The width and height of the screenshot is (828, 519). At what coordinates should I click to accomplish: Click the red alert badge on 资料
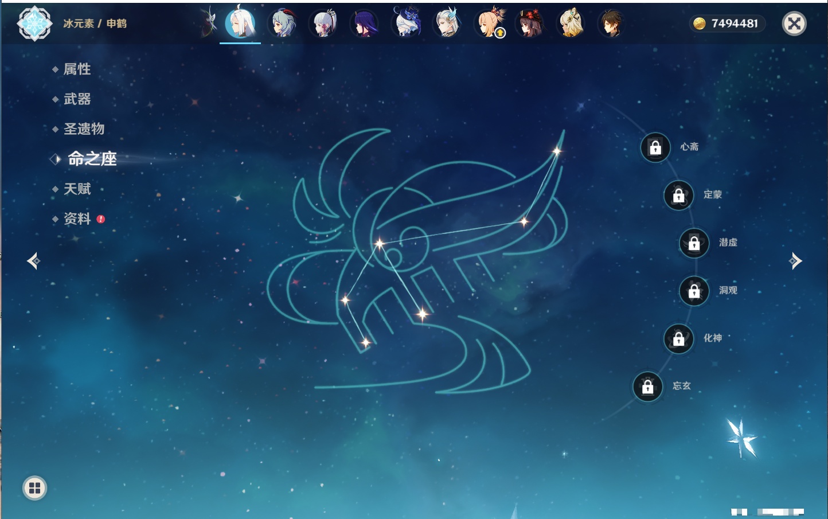[101, 219]
